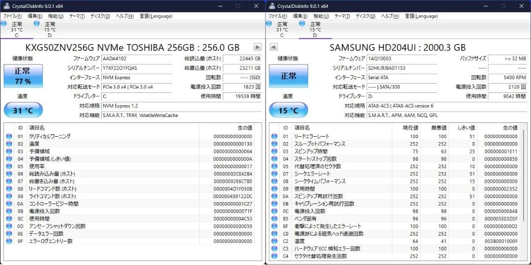Open テーマ(T) menu in left window
The image size is (531, 265).
pos(77,16)
